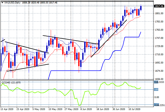Image resolution: width=165 pixels, height=112 pixels.
Task: Select the 1729.00 price axis label
Action: pos(159,46)
